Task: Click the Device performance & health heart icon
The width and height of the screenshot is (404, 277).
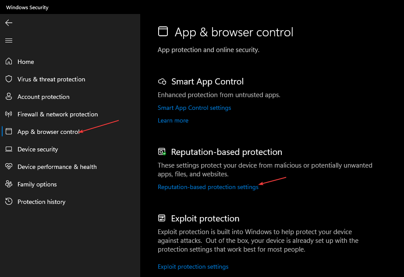Action: pyautogui.click(x=9, y=167)
